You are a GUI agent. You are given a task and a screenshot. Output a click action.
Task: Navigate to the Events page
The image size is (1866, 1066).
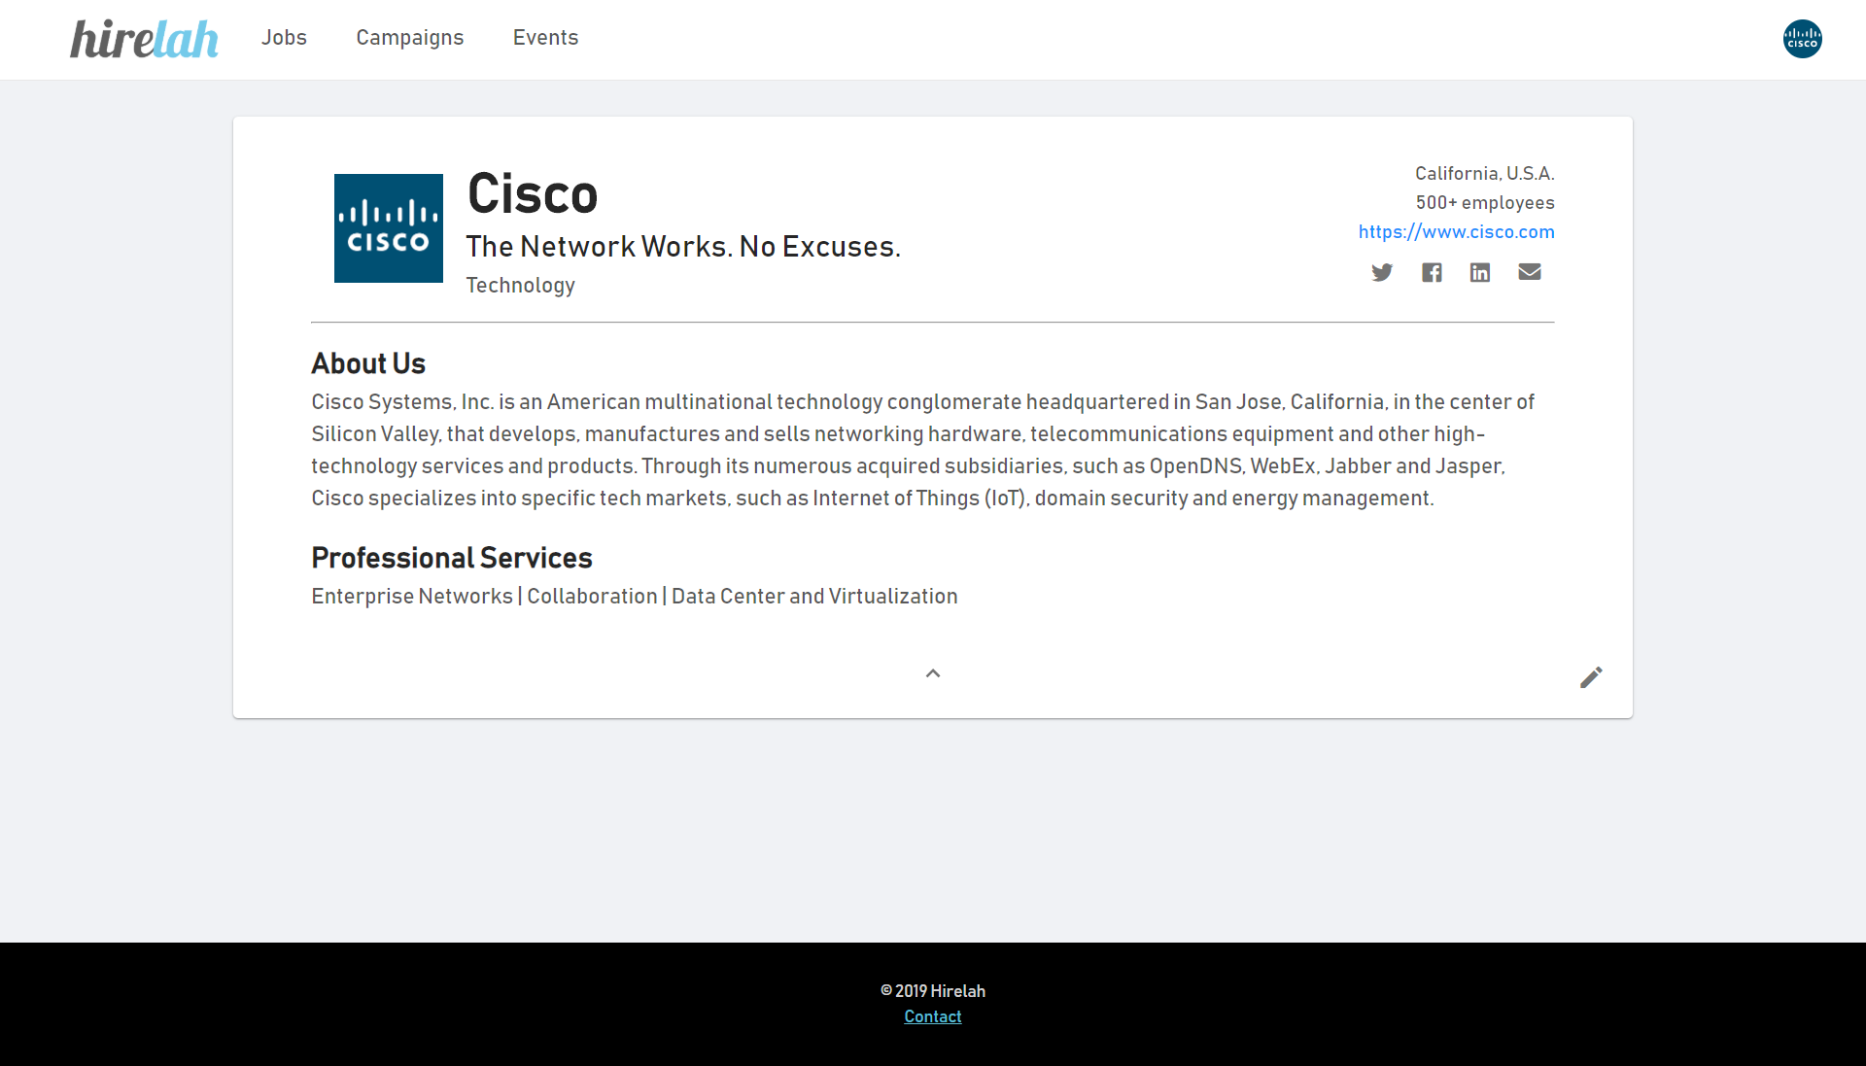click(x=545, y=38)
